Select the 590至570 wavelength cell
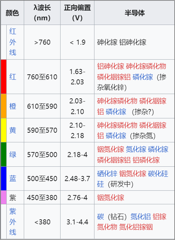 [x=42, y=130]
